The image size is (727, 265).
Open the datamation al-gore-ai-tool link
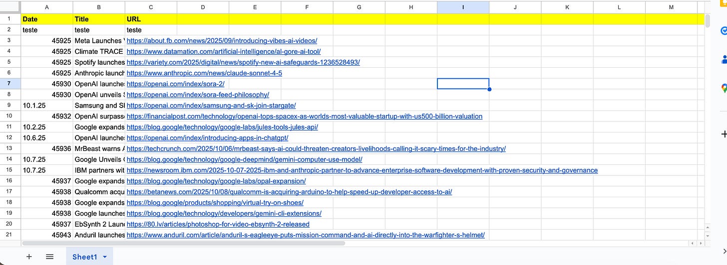224,51
